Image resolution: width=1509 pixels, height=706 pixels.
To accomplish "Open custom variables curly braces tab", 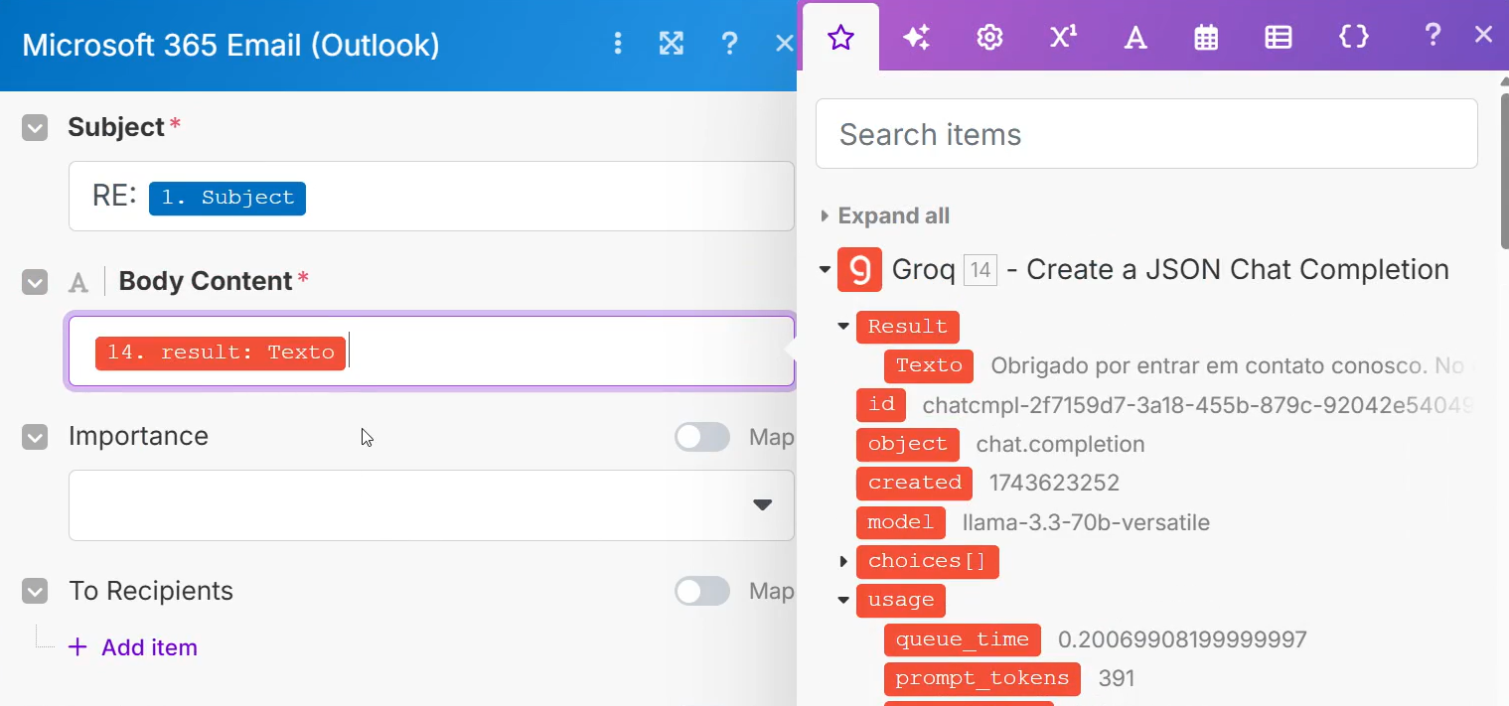I will (x=1354, y=38).
